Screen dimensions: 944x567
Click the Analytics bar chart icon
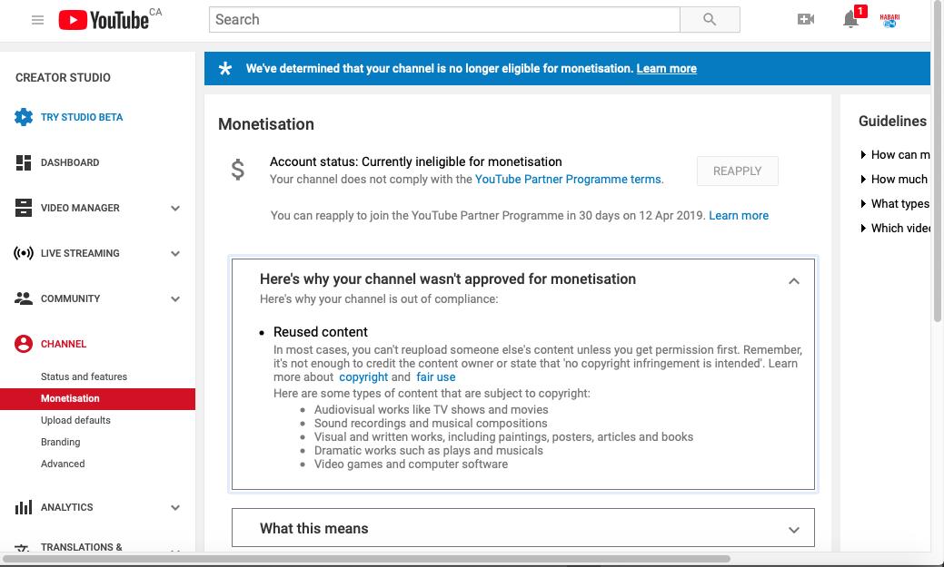pos(24,507)
